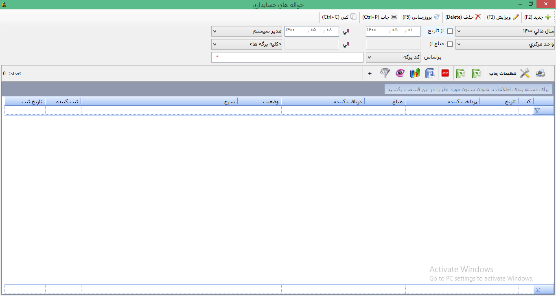Click the کپی (Ctrl+C) copy button
Screen dimensions: 556x296
[x=339, y=17]
